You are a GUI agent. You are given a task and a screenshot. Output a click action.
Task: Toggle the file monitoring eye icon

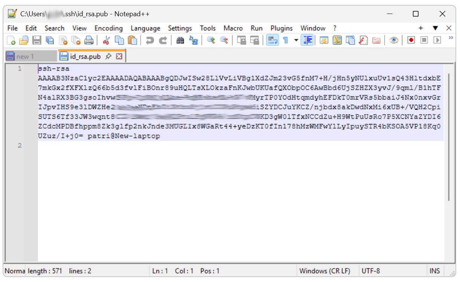(394, 40)
